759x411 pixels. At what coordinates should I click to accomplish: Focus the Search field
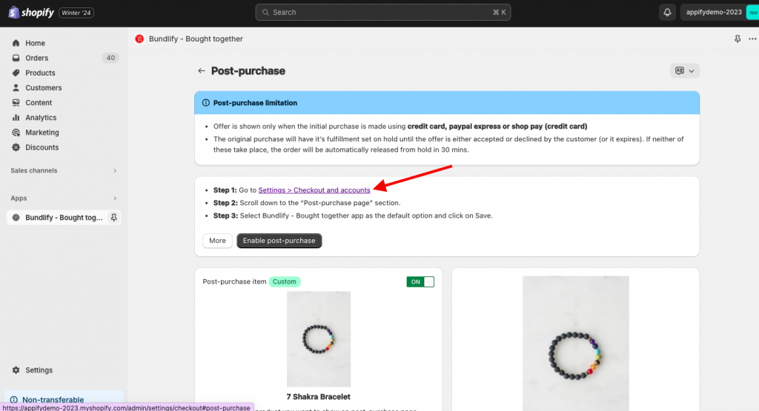(x=383, y=13)
